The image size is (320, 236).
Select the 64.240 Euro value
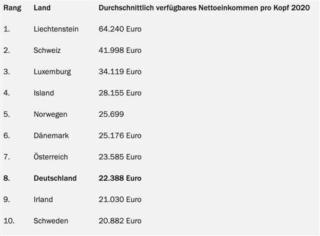coord(120,29)
